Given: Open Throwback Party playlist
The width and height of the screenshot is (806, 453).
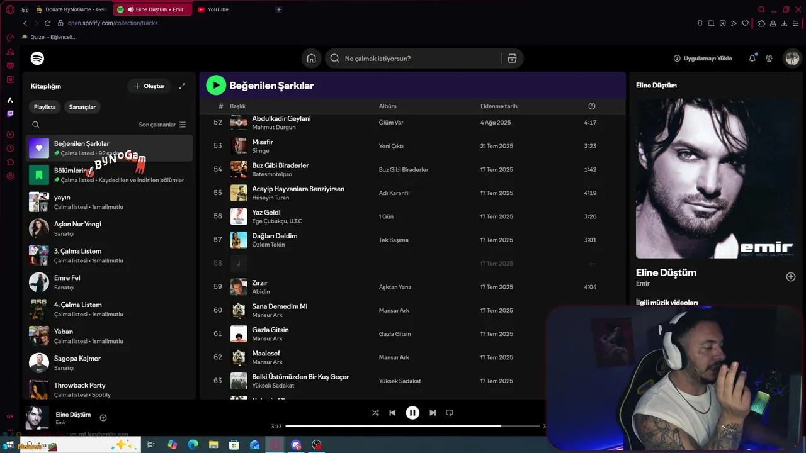Looking at the screenshot, I should (110, 389).
